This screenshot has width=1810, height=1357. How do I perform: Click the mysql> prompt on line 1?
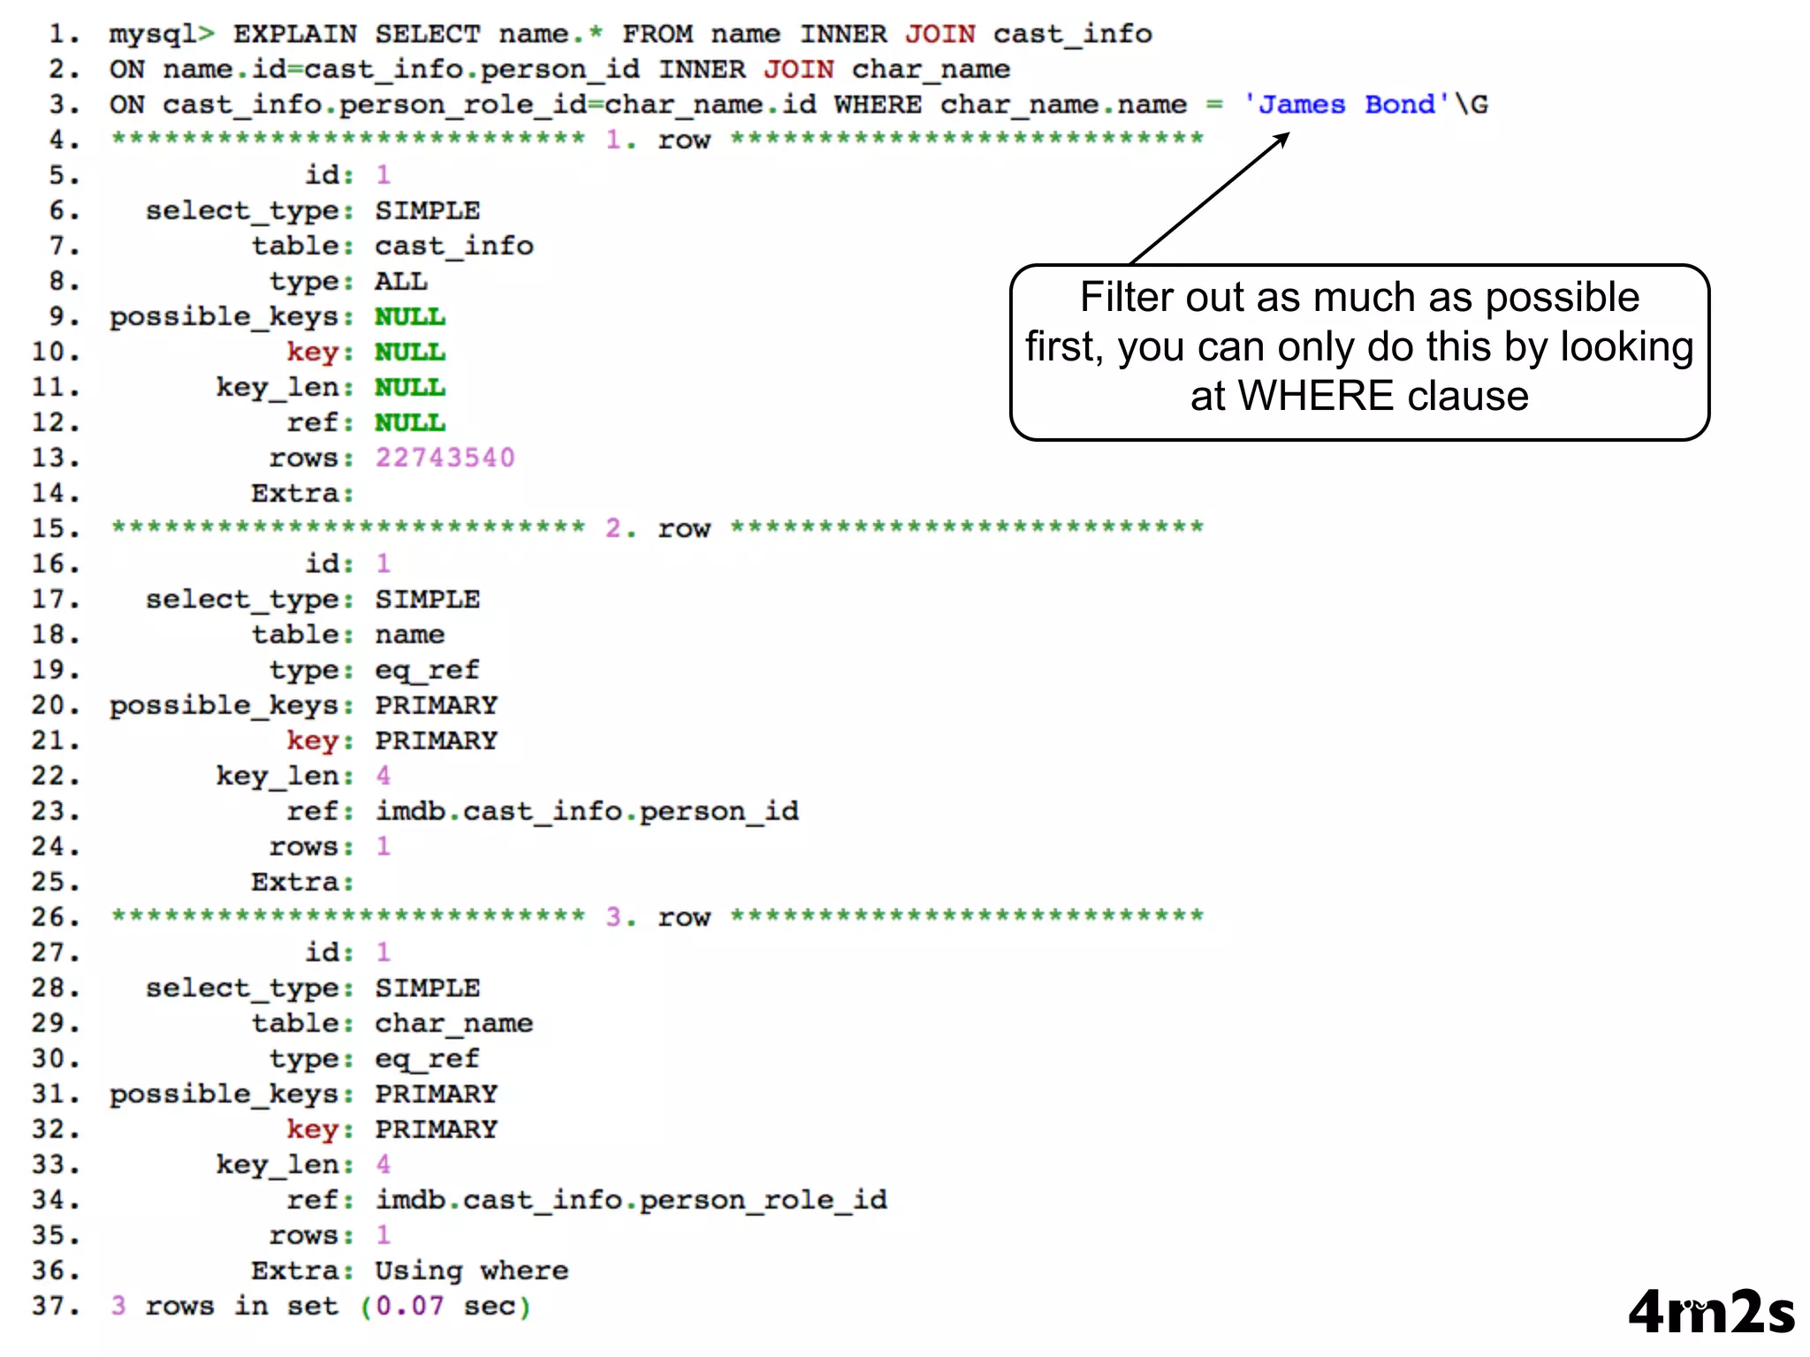point(162,34)
